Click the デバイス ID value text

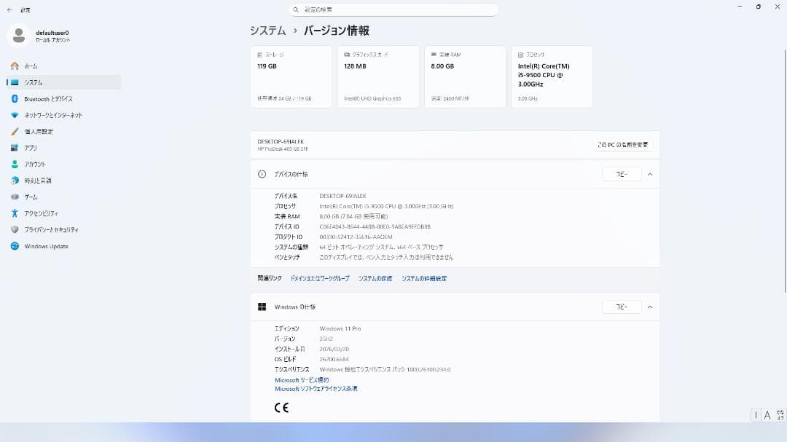coord(375,226)
